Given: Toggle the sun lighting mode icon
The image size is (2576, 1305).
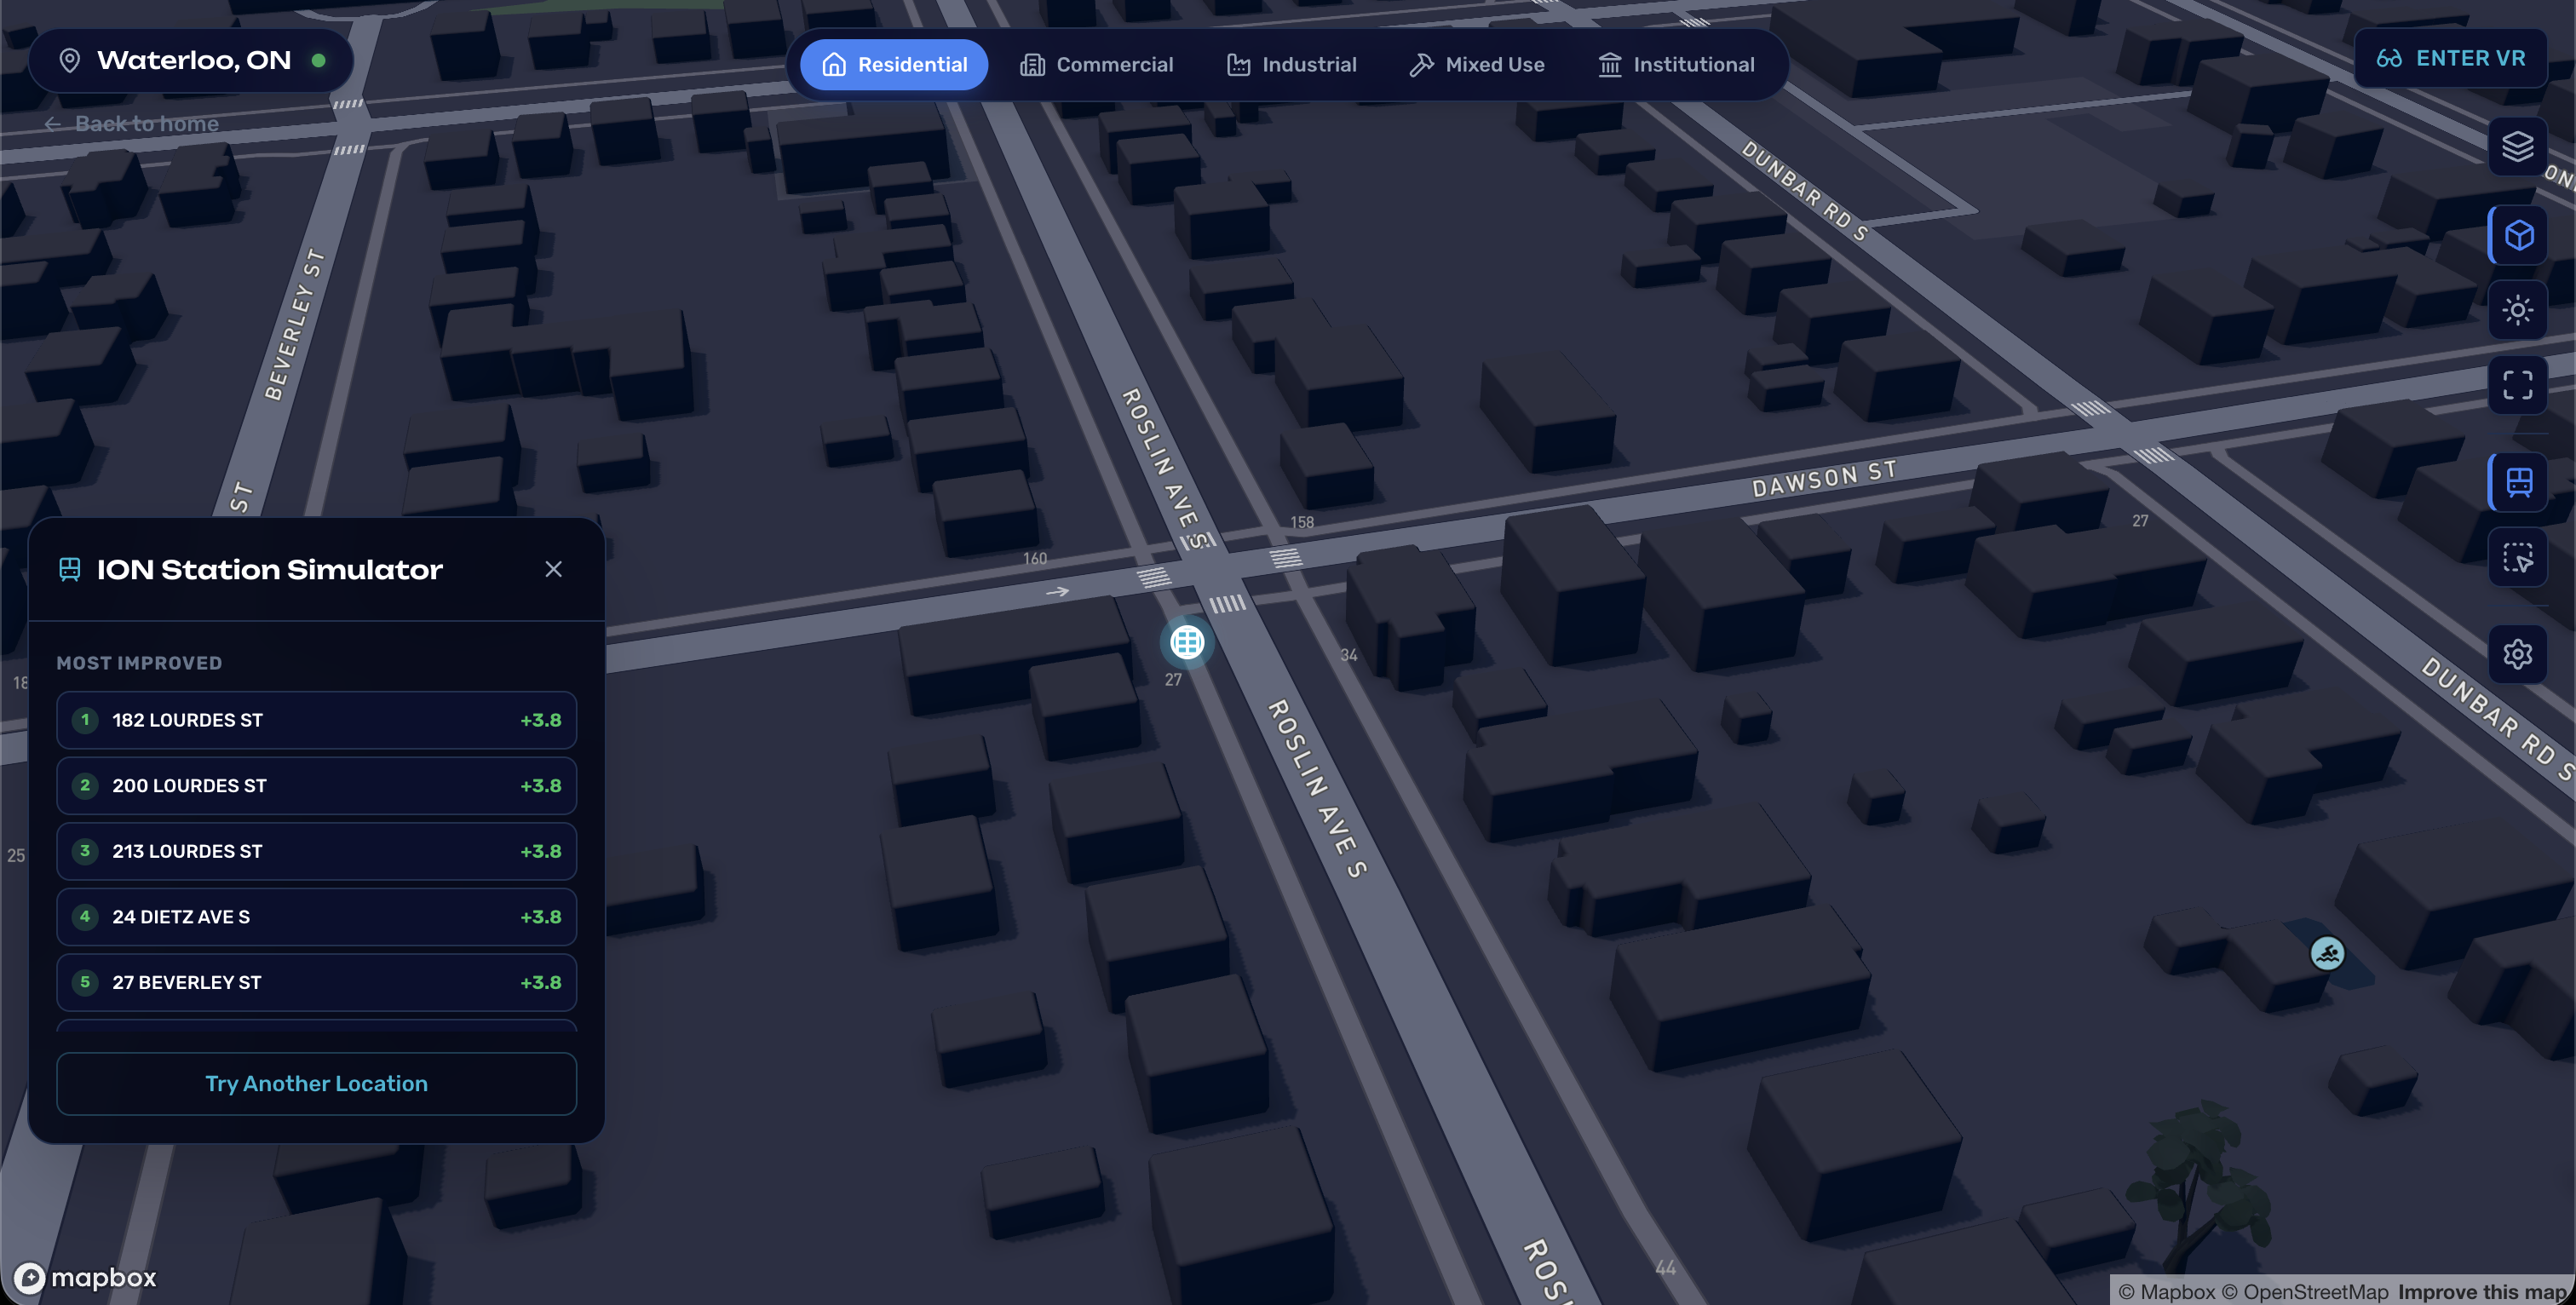Looking at the screenshot, I should point(2517,310).
